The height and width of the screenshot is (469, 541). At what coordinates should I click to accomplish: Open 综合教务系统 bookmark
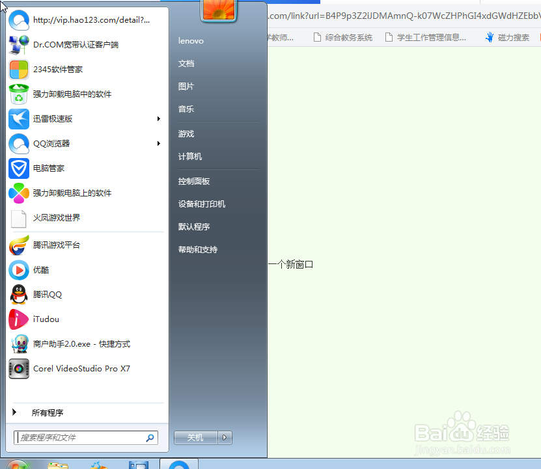342,37
